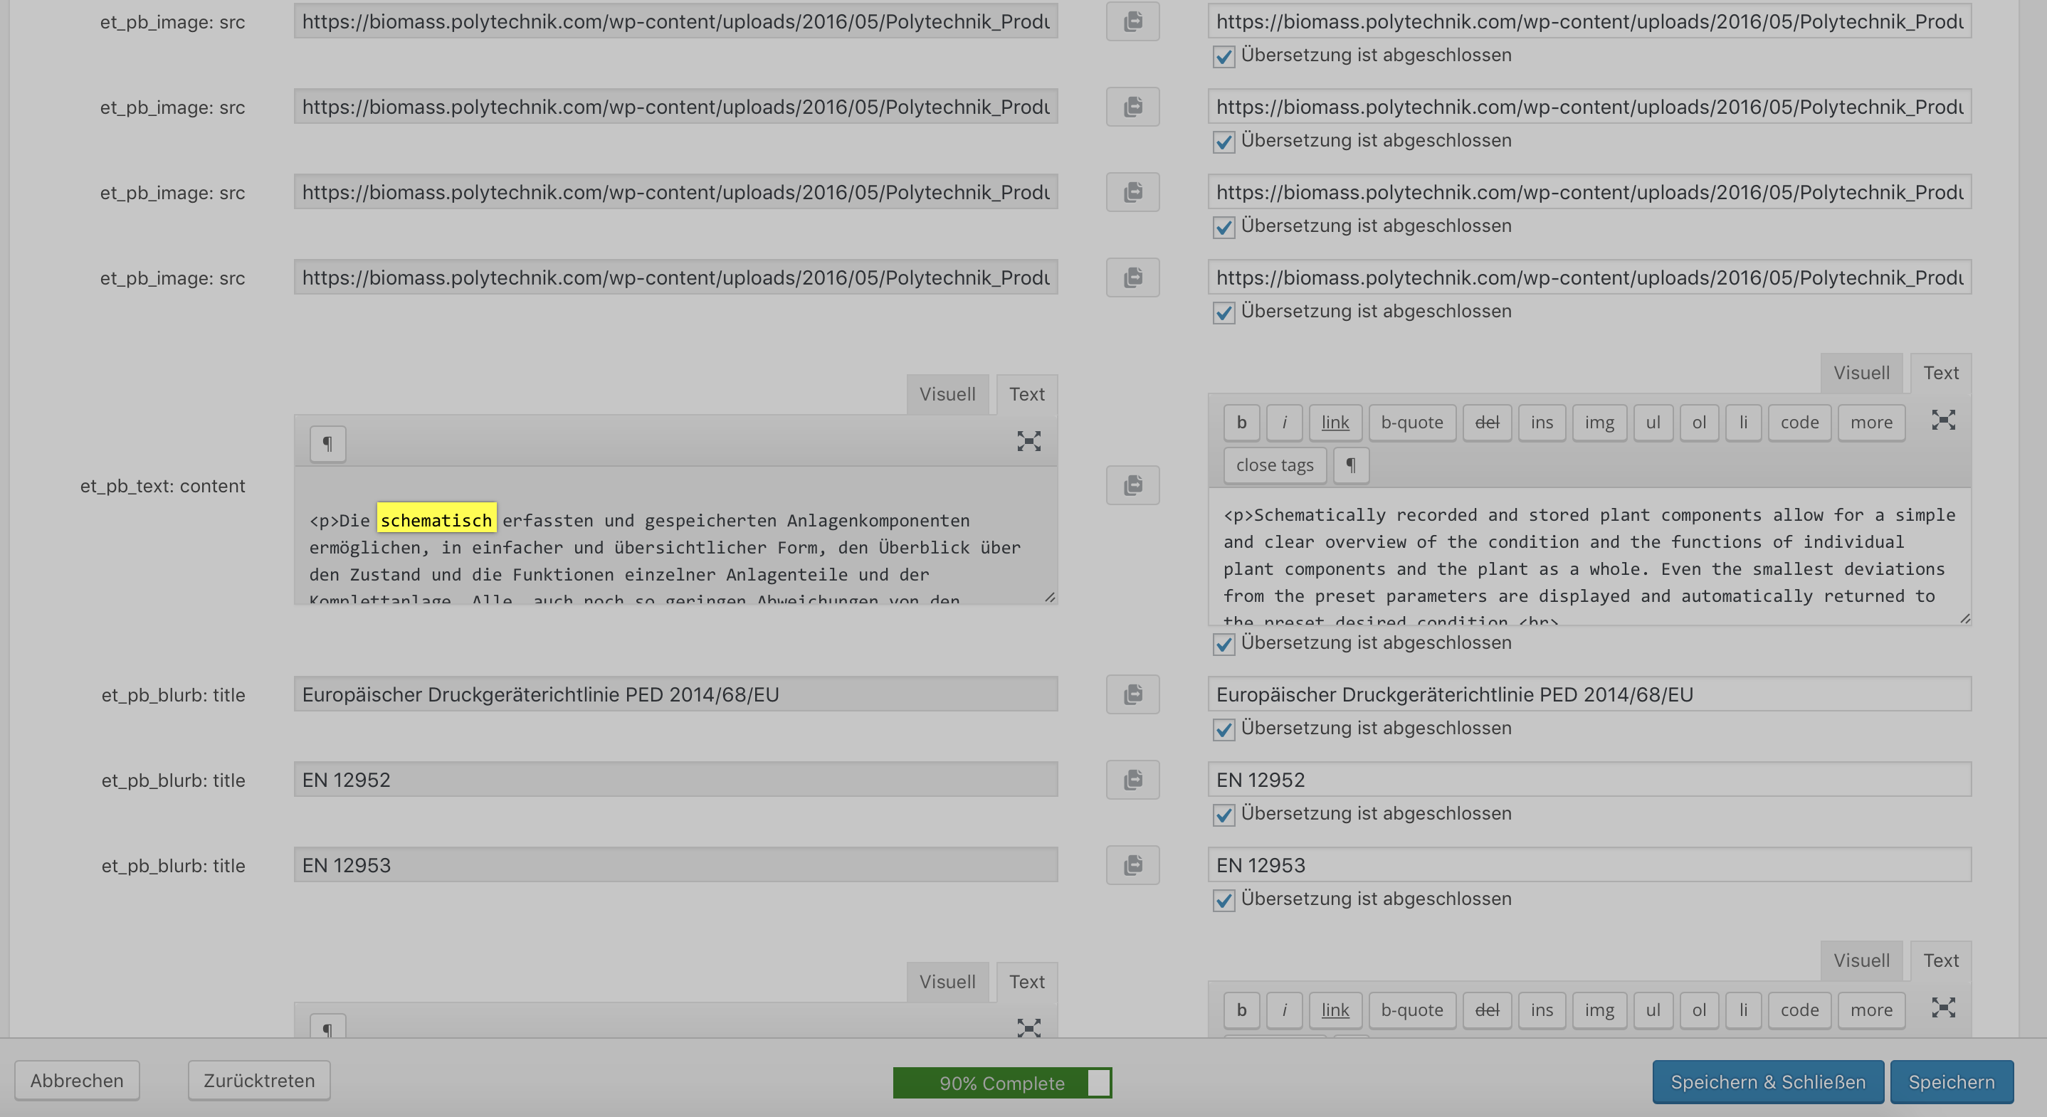Click link button in bottom translation editor
2047x1117 pixels.
click(1335, 1010)
